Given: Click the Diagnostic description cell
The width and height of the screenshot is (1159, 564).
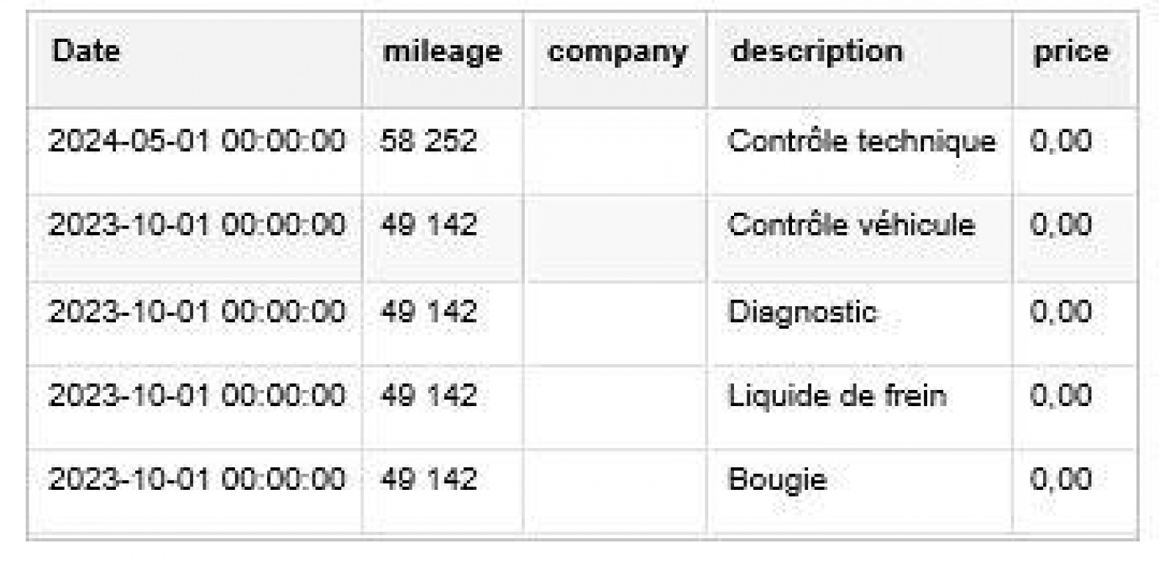Looking at the screenshot, I should point(802,312).
